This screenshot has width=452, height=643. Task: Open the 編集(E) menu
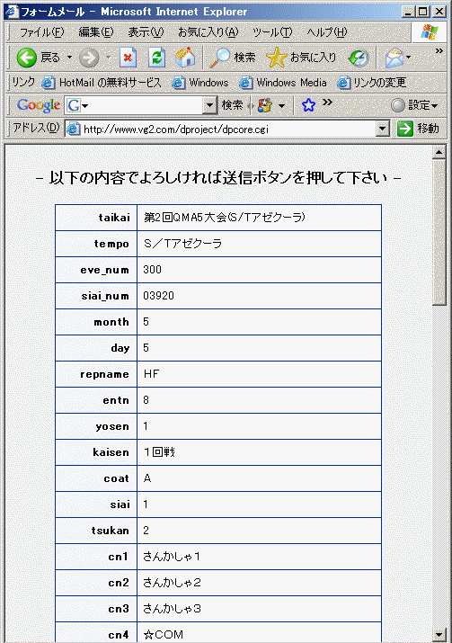click(x=96, y=32)
